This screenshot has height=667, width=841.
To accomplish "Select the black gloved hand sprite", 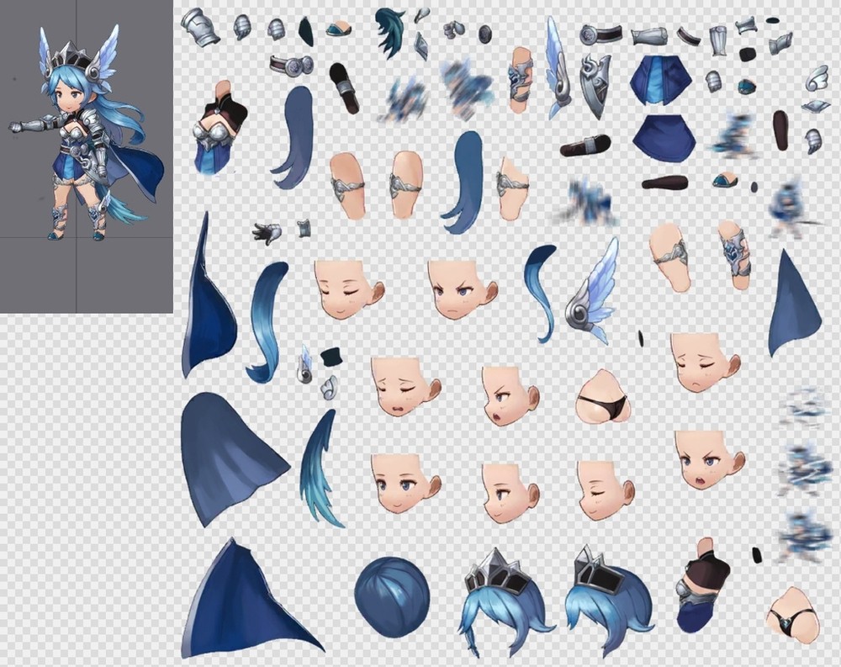I will (x=267, y=233).
